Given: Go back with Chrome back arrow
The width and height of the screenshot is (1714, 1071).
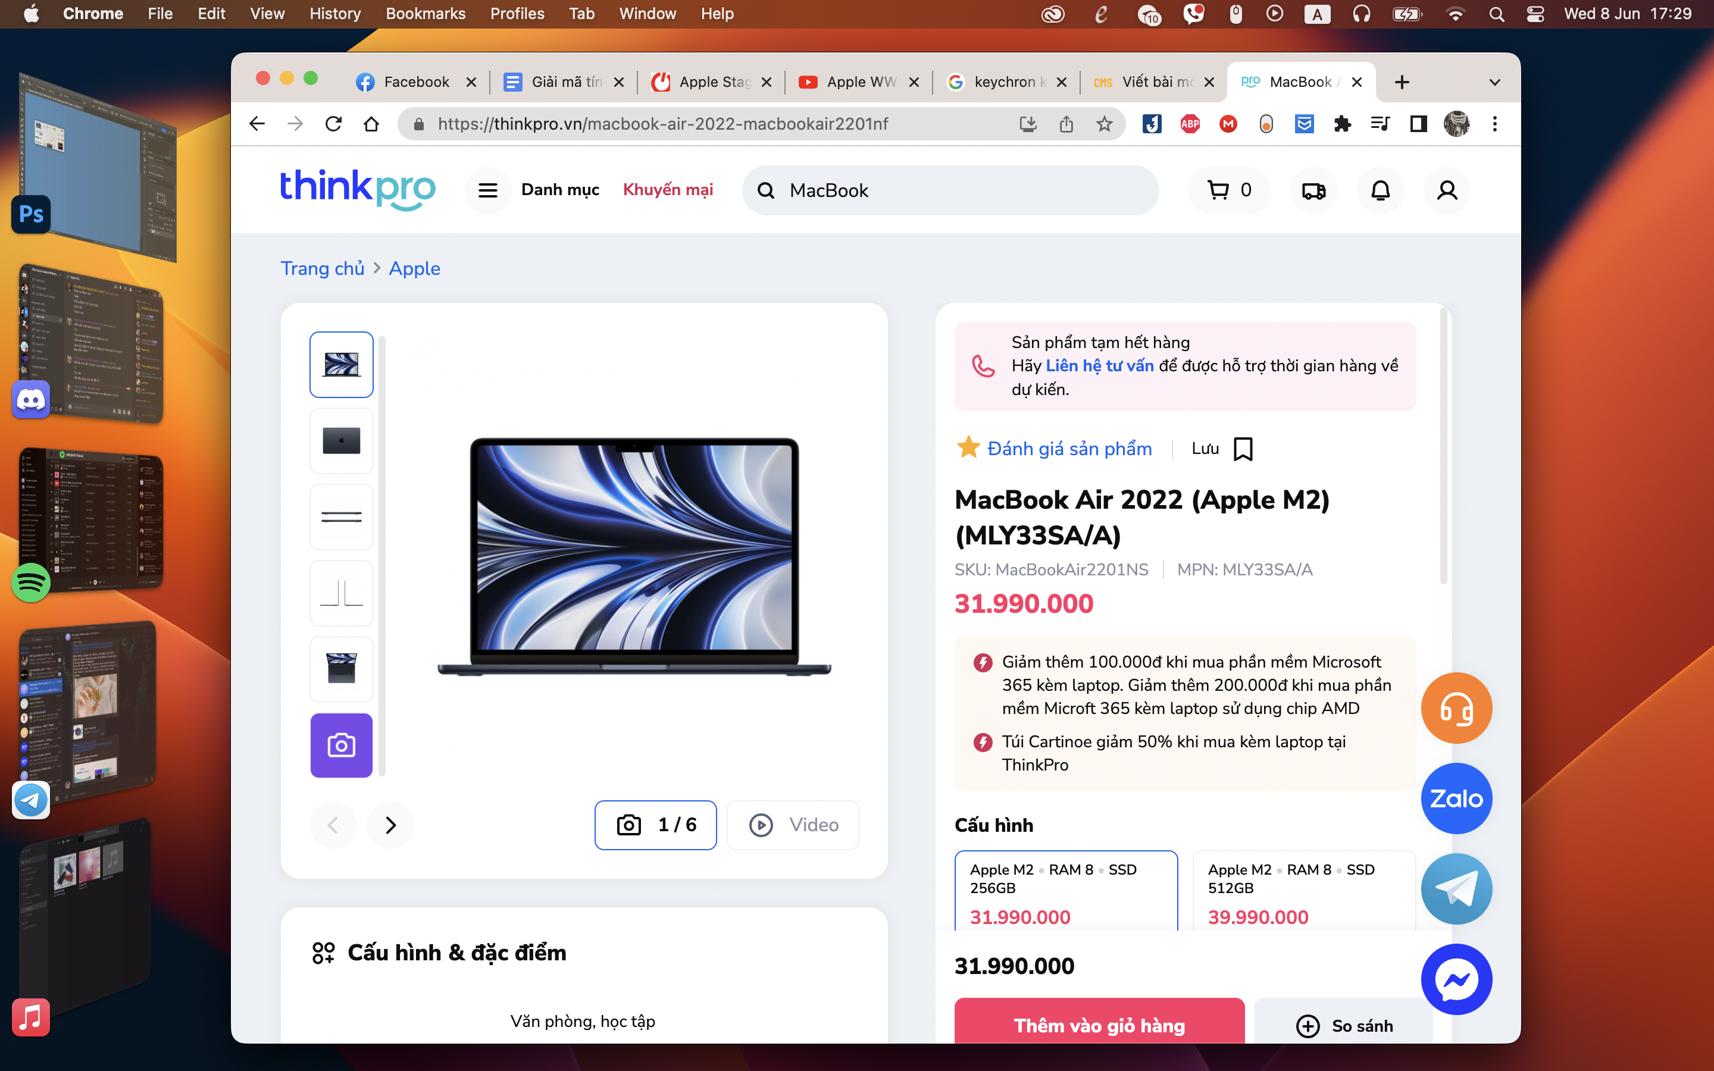Looking at the screenshot, I should (257, 124).
